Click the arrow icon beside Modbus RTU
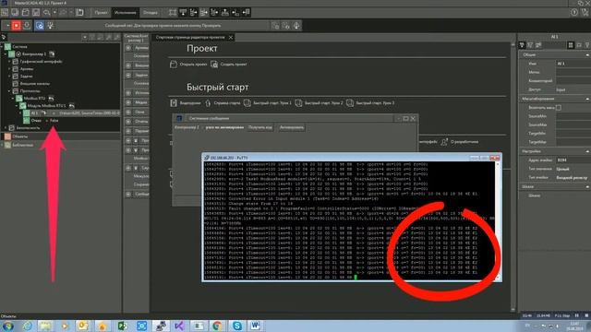This screenshot has width=591, height=332. [51, 99]
